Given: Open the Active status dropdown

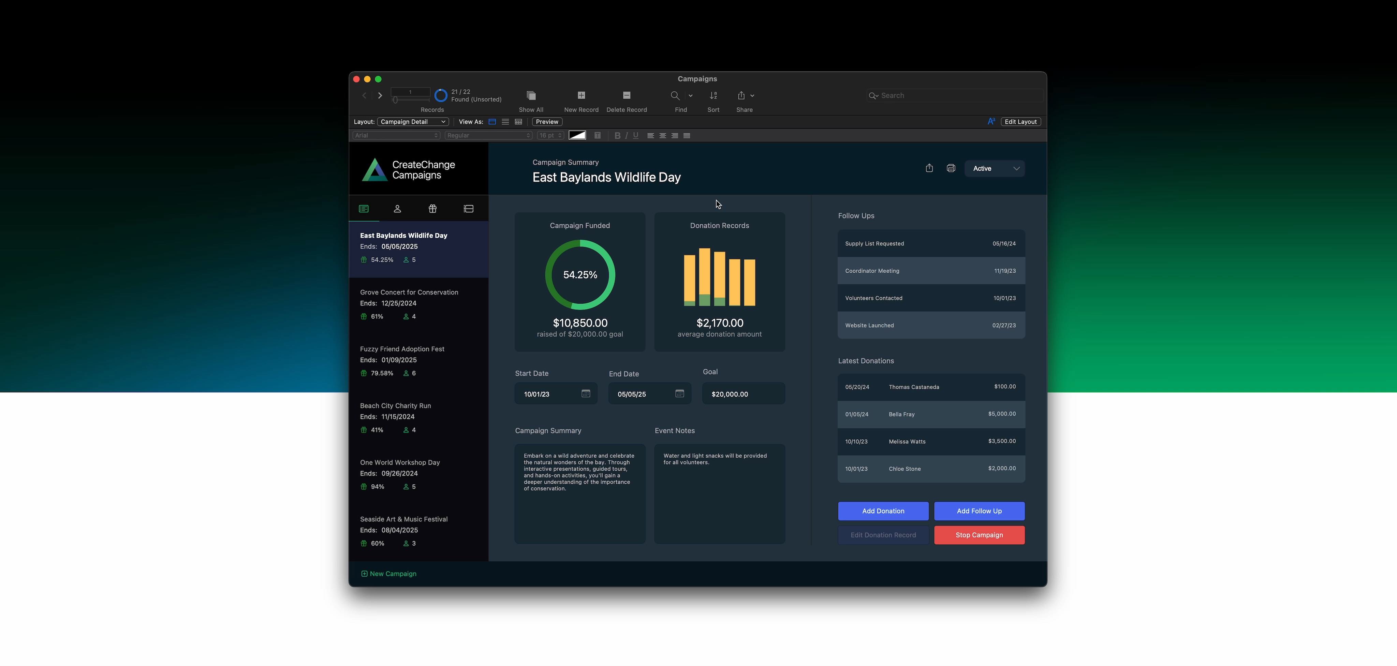Looking at the screenshot, I should point(995,168).
